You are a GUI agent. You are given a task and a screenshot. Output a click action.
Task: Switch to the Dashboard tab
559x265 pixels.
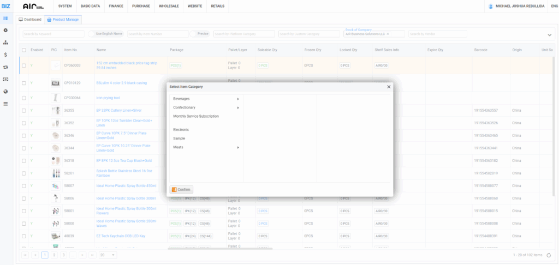click(31, 20)
